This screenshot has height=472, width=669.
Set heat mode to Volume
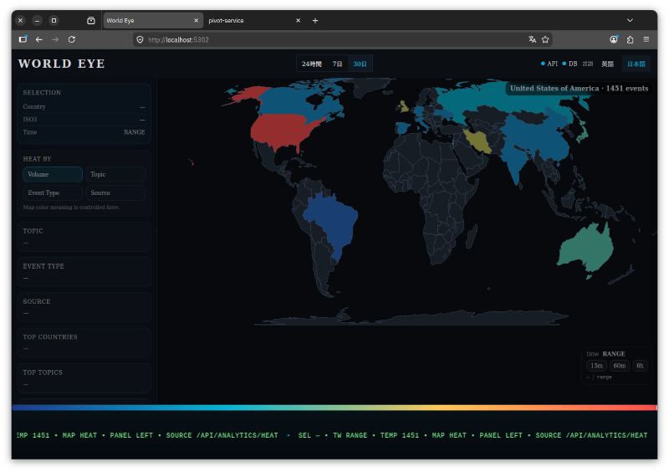click(53, 174)
